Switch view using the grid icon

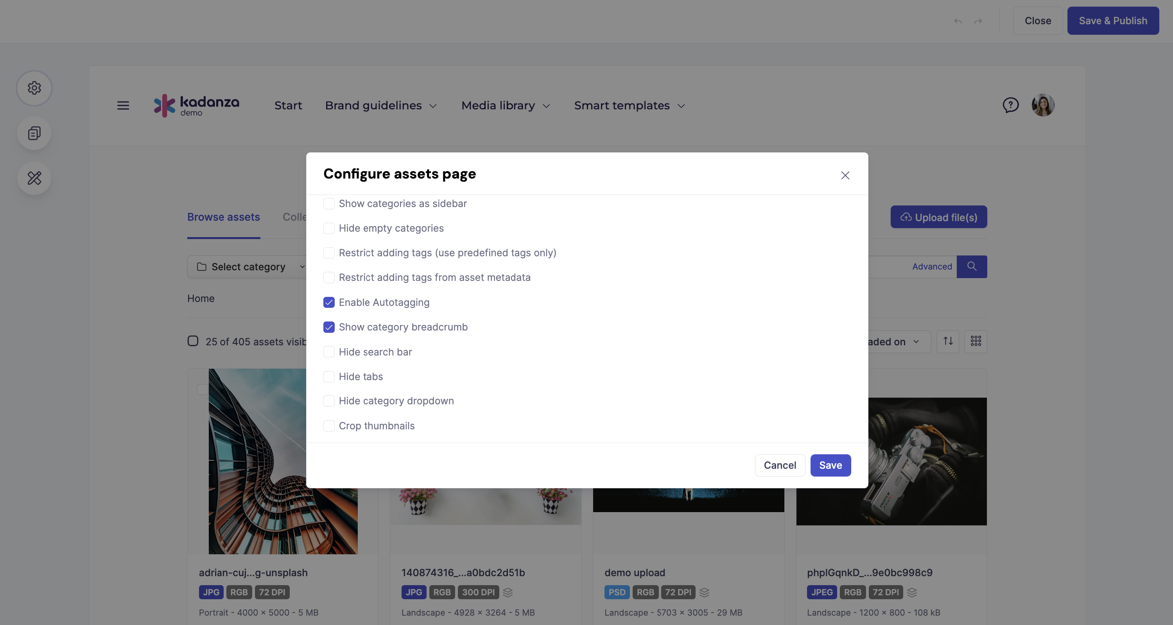(976, 341)
